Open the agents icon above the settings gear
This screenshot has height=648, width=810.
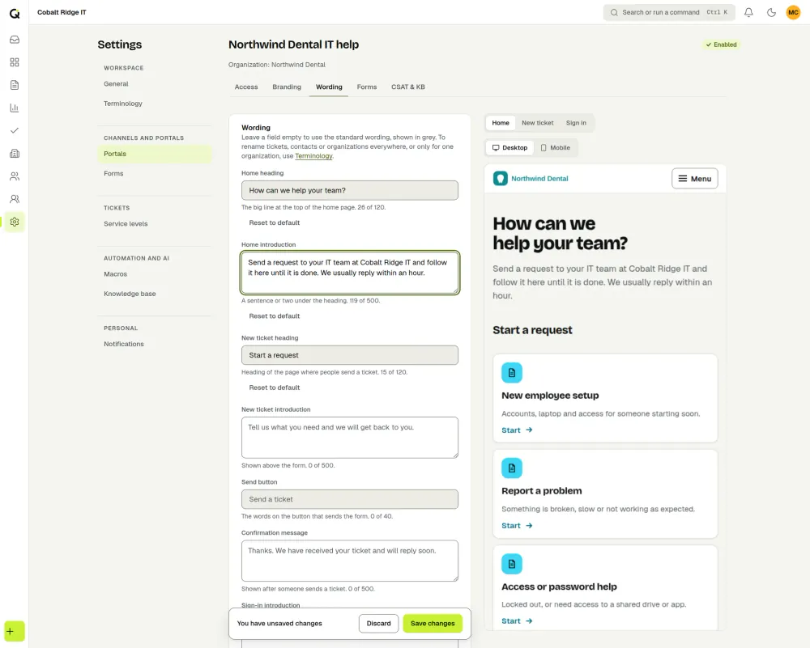point(15,199)
